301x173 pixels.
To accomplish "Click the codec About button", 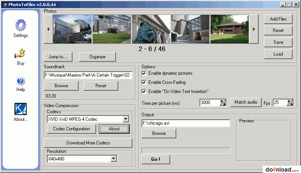I will (114, 129).
